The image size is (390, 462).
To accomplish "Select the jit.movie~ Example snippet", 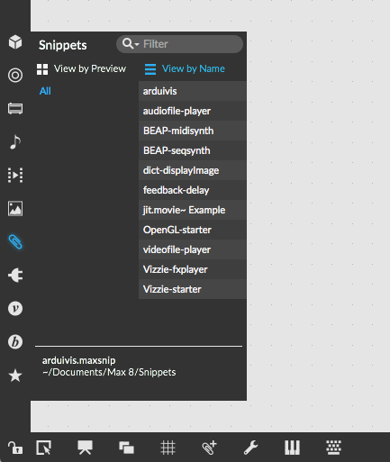I will [193, 210].
